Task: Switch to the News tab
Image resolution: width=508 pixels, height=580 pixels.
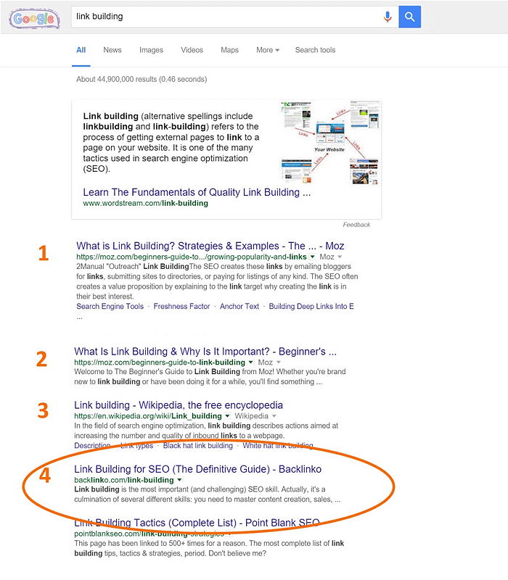Action: tap(112, 50)
